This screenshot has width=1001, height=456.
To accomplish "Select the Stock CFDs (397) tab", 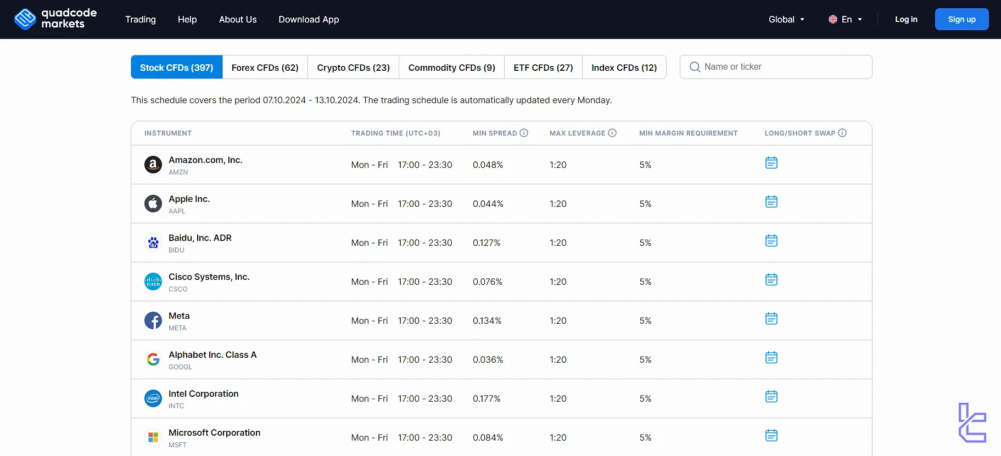I will [177, 67].
